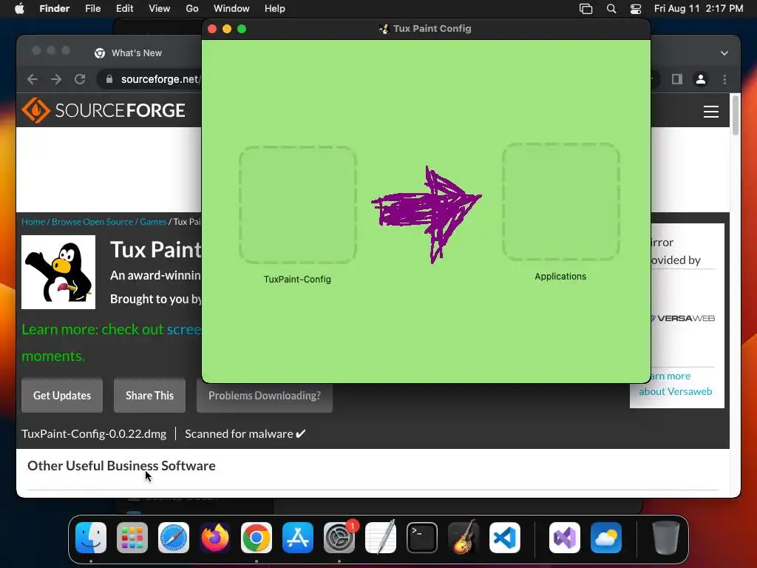Open the SourceForge hamburger menu

710,112
